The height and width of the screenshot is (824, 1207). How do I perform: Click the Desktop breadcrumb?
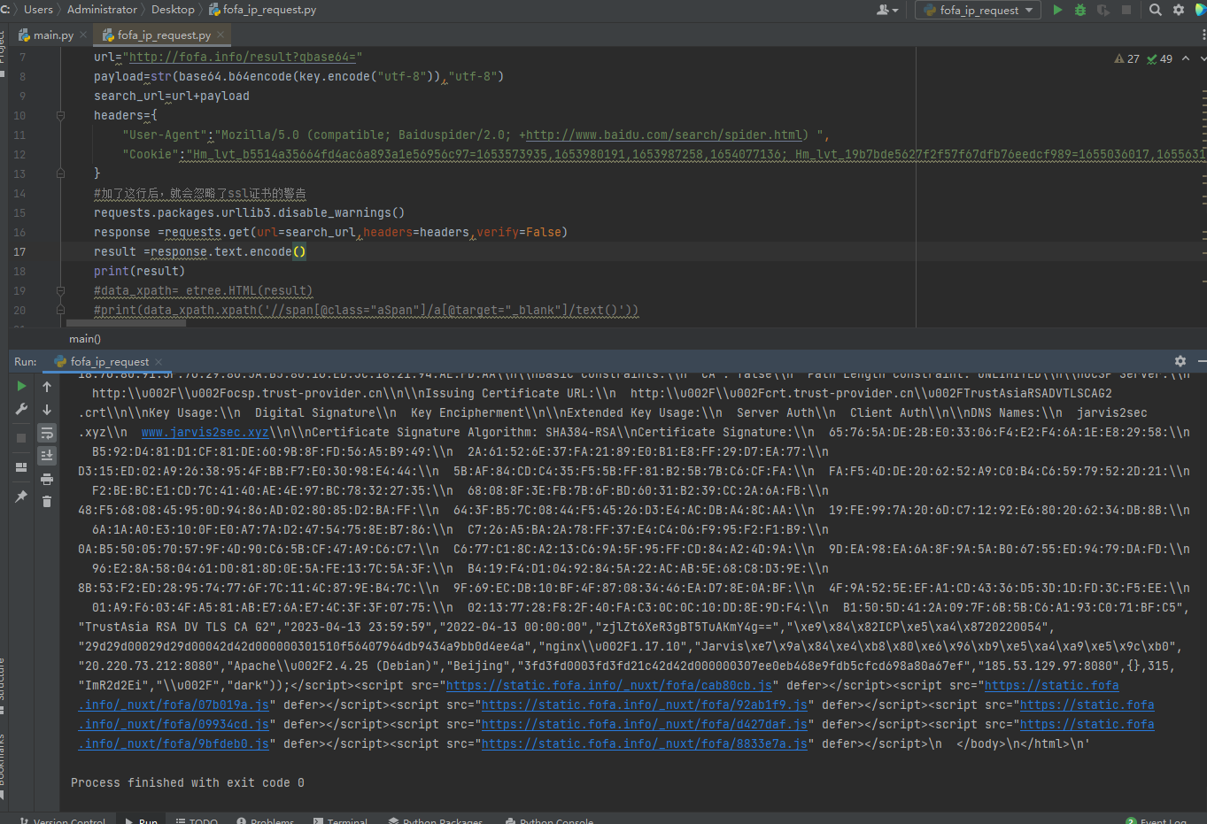(x=173, y=9)
